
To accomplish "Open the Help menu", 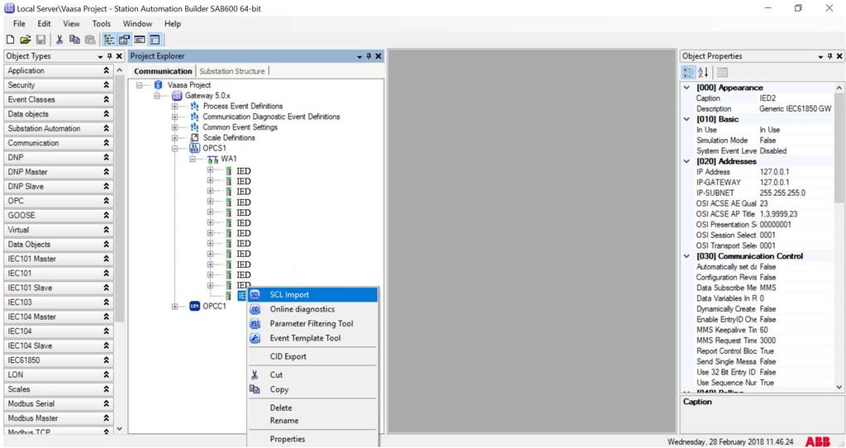I will 173,24.
